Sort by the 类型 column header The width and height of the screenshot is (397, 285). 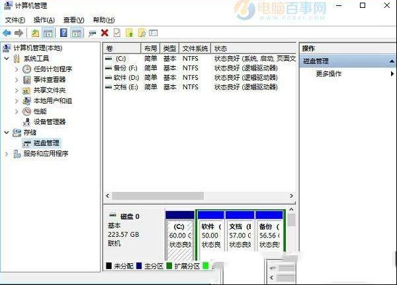[x=169, y=48]
